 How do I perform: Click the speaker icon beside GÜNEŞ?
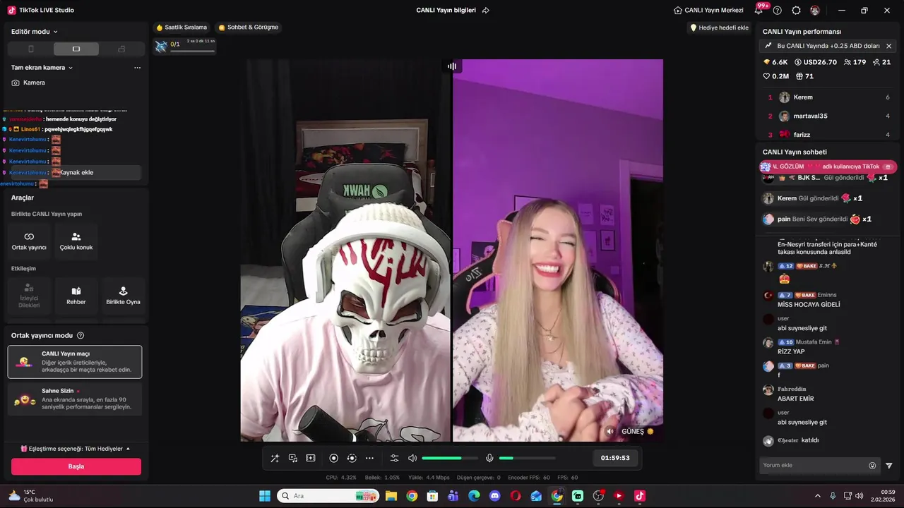(610, 431)
